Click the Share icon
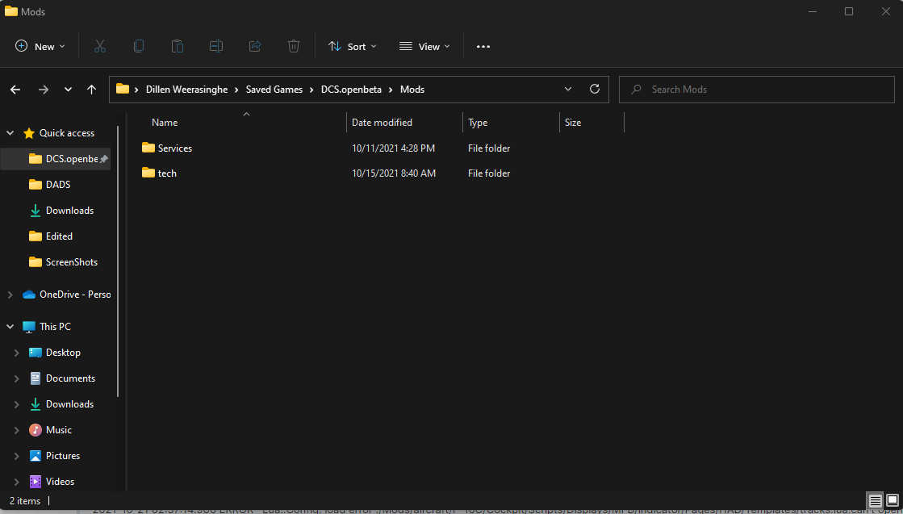 (255, 47)
